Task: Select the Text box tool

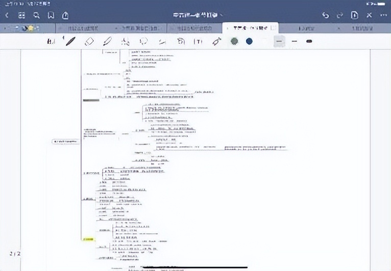Action: point(198,42)
